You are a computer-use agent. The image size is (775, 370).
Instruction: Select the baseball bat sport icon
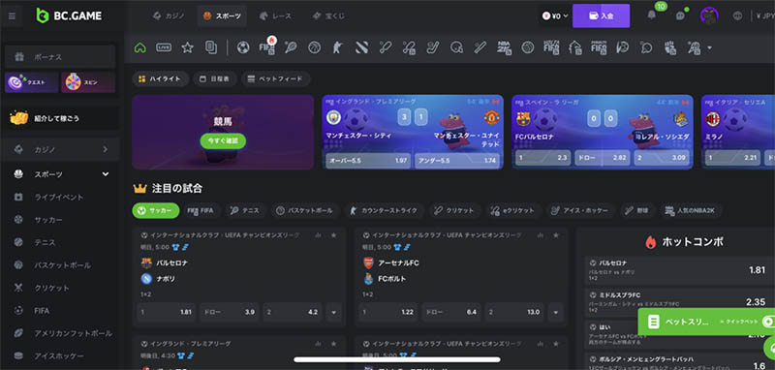pos(480,47)
